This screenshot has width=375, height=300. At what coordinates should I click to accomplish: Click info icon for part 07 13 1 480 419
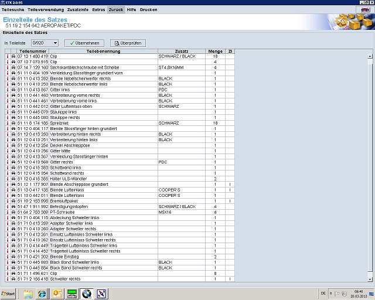(x=8, y=57)
